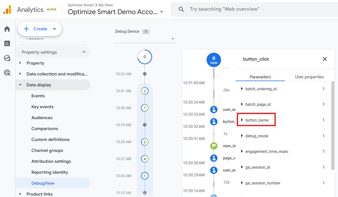Screen dimensions: 338x197
Task: Click the parameters panel vertical scrollbar
Action: click(x=333, y=126)
